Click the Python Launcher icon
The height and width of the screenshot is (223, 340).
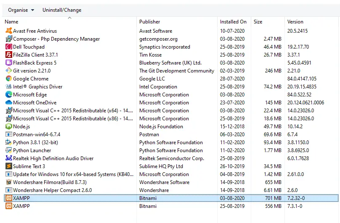(x=9, y=150)
